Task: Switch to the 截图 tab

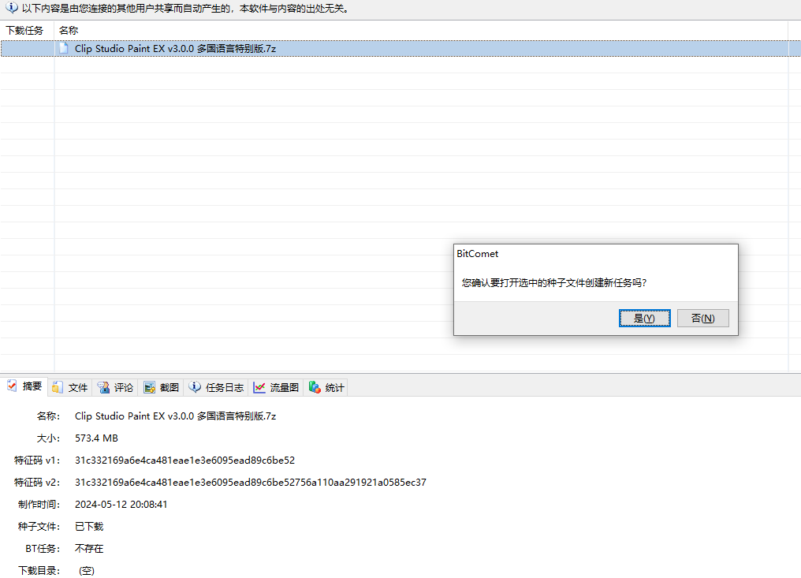Action: point(162,387)
